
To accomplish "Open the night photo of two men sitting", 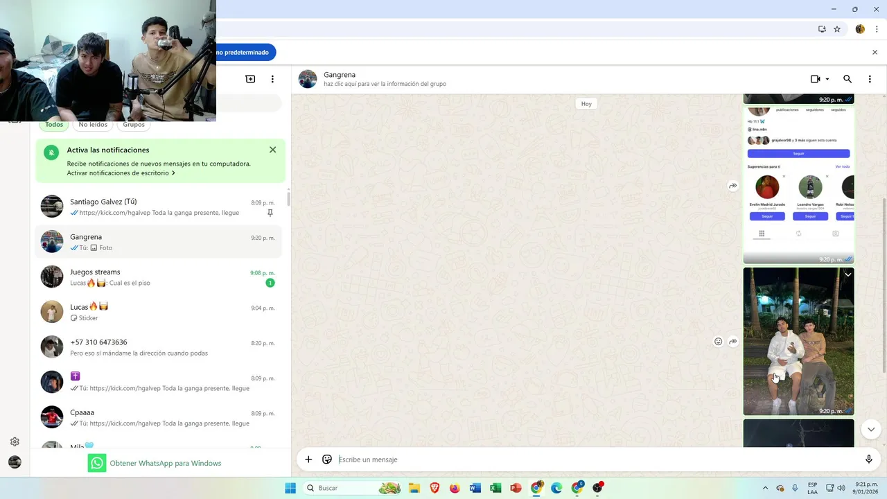I will pos(798,341).
